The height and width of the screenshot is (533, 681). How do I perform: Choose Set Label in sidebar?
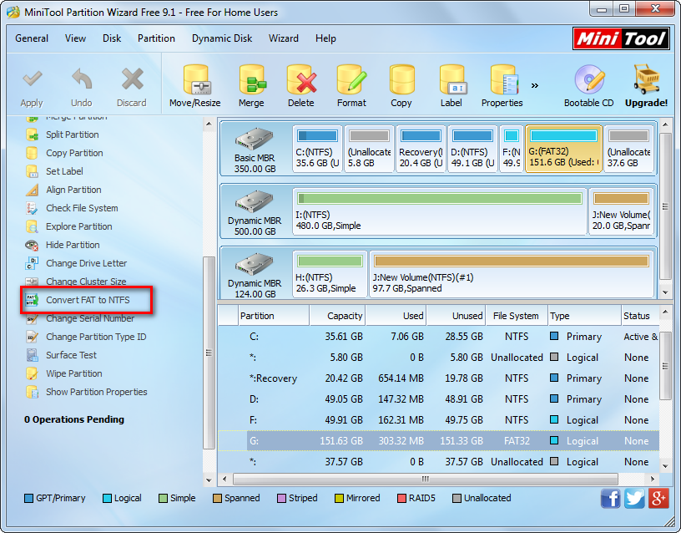(x=55, y=171)
